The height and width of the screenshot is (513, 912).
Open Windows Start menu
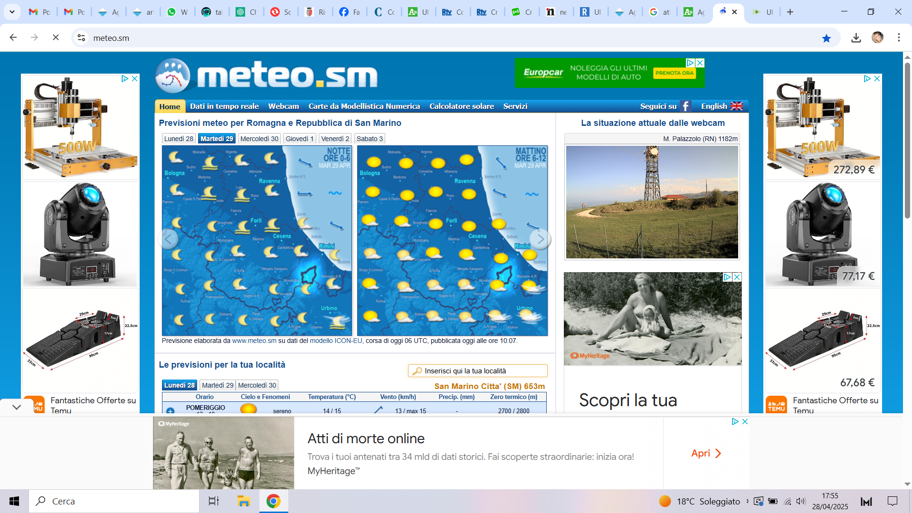[14, 501]
